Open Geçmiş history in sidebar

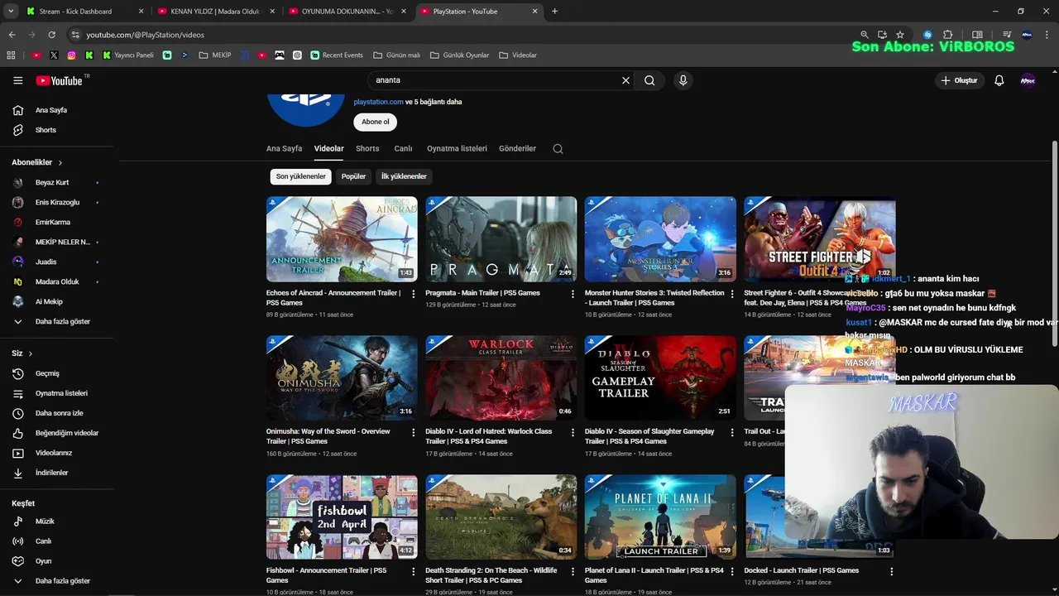point(47,373)
